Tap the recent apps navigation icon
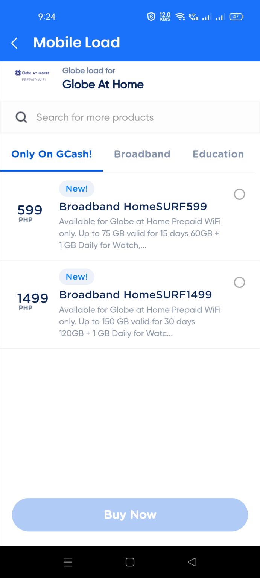The height and width of the screenshot is (578, 260). coord(68,562)
